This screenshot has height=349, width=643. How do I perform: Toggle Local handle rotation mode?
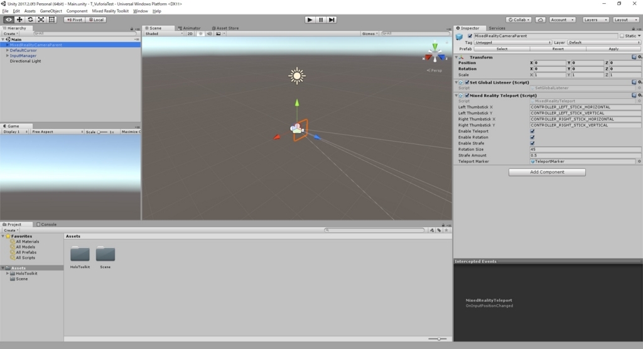tap(96, 19)
